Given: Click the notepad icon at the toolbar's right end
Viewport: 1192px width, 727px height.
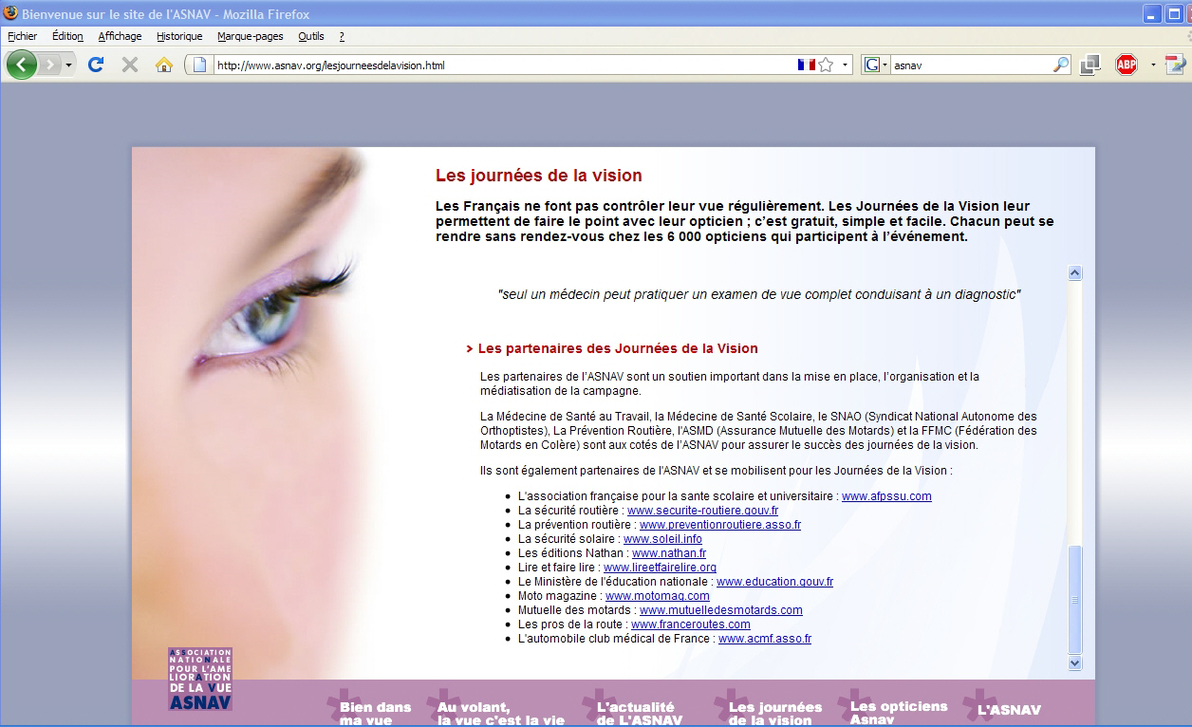Looking at the screenshot, I should pyautogui.click(x=1175, y=65).
